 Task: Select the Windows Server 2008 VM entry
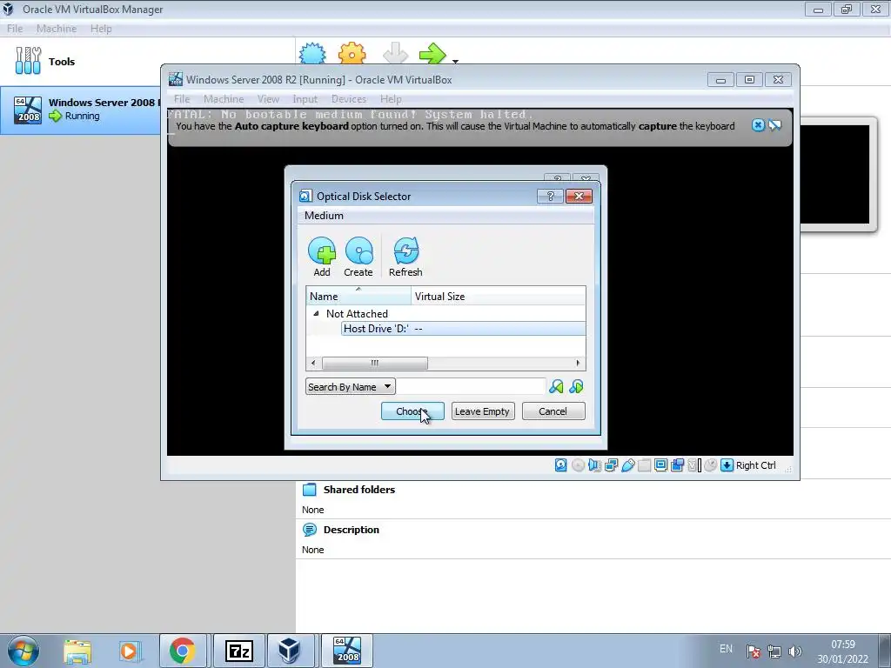click(x=80, y=110)
